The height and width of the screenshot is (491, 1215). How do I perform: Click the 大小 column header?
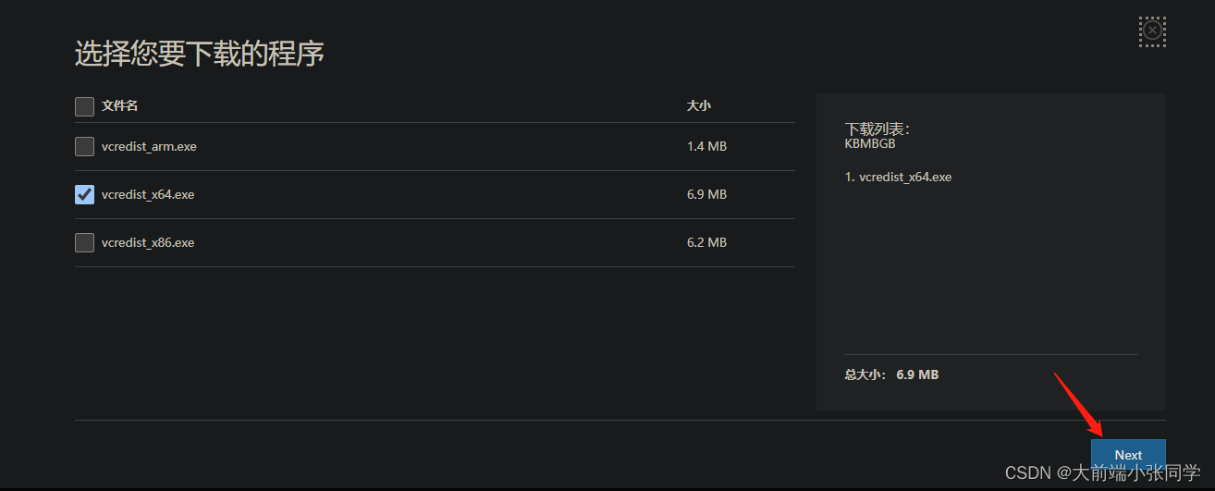(x=699, y=106)
